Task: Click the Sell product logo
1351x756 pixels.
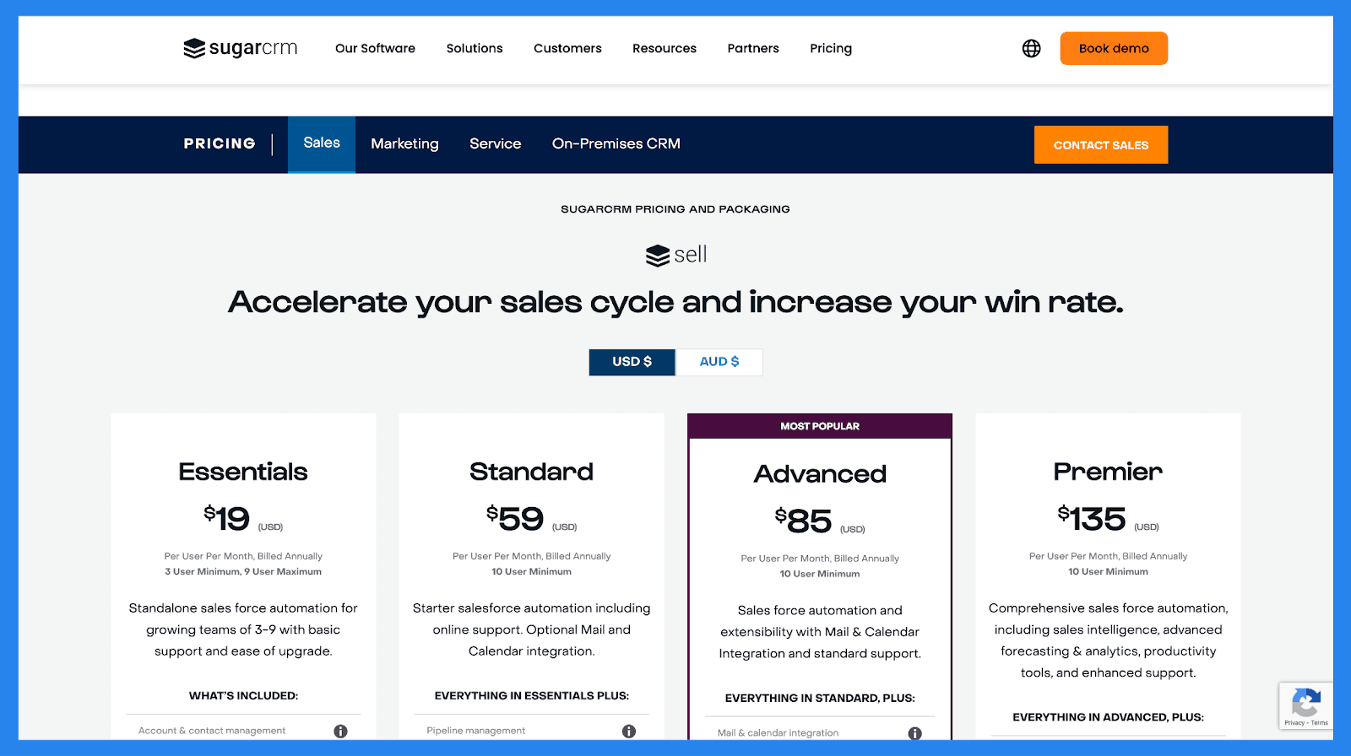Action: coord(675,255)
